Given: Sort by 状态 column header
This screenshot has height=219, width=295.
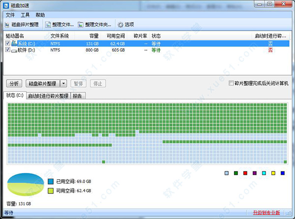Looking at the screenshot, I should click(x=156, y=36).
